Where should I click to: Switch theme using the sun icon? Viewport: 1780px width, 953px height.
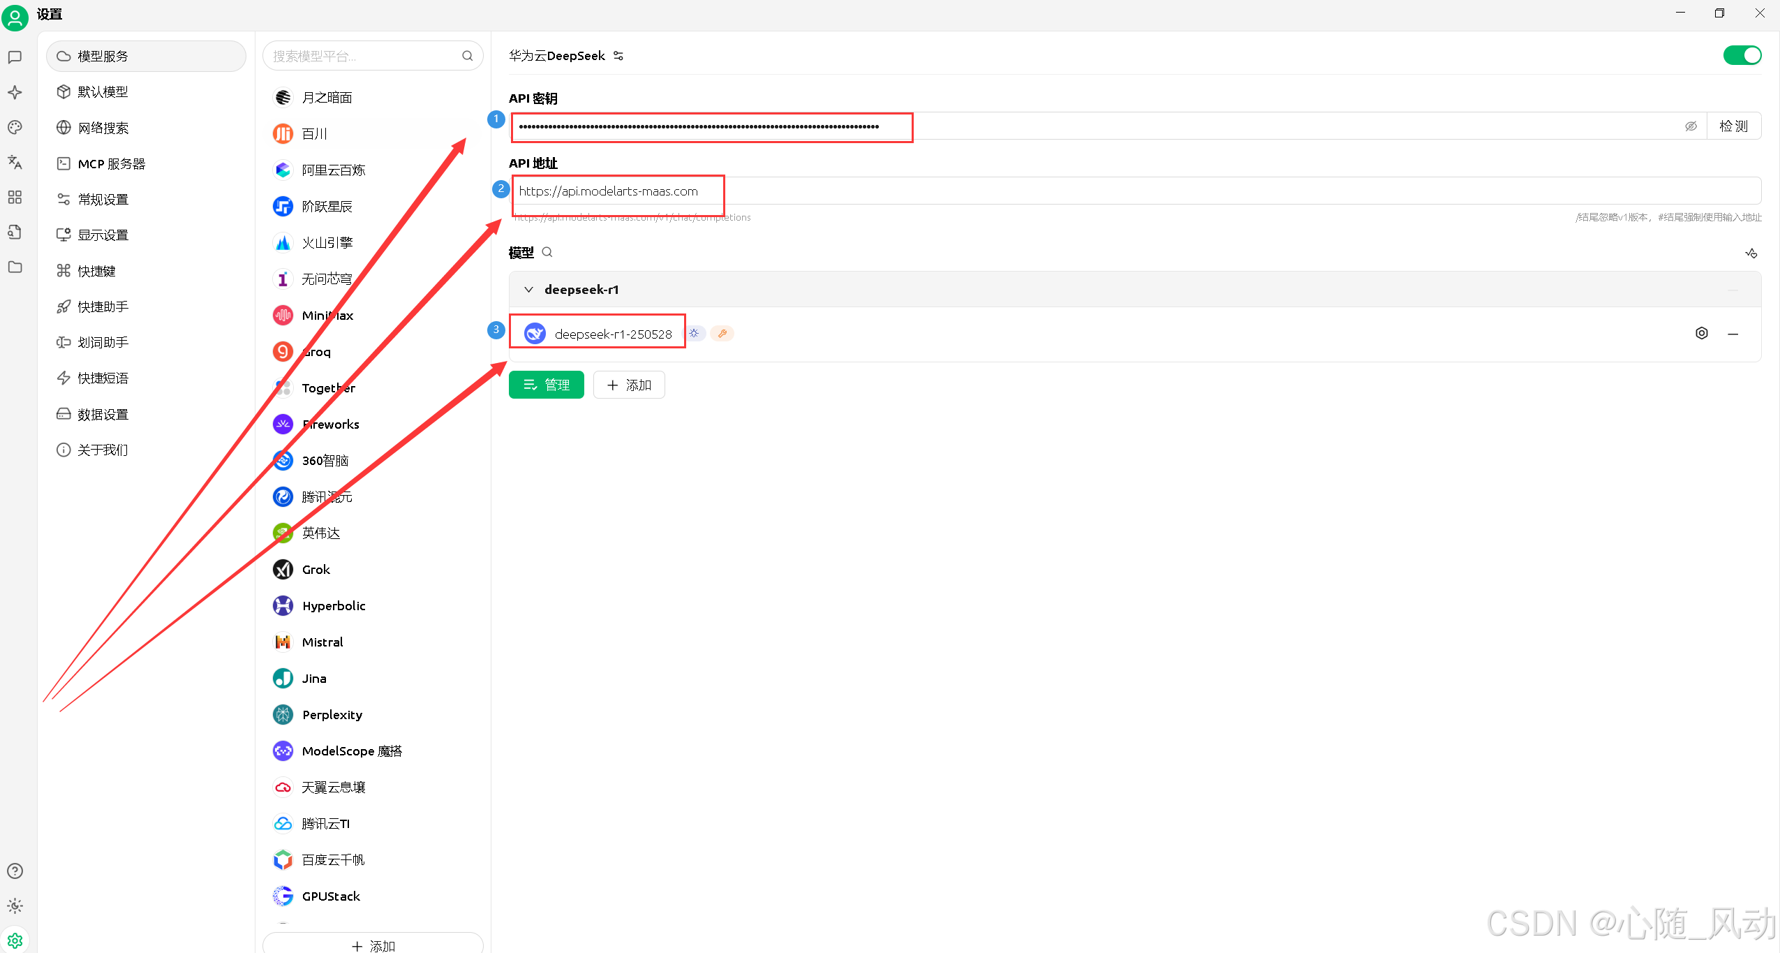15,906
